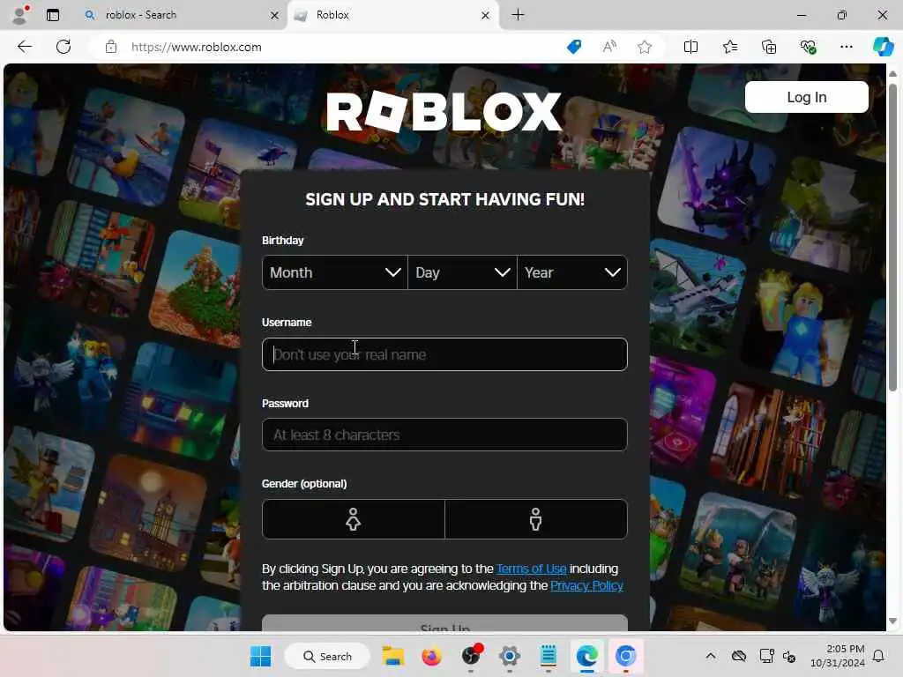Screen dimensions: 903x677
Task: Click the muted volume tray icon
Action: pos(789,656)
